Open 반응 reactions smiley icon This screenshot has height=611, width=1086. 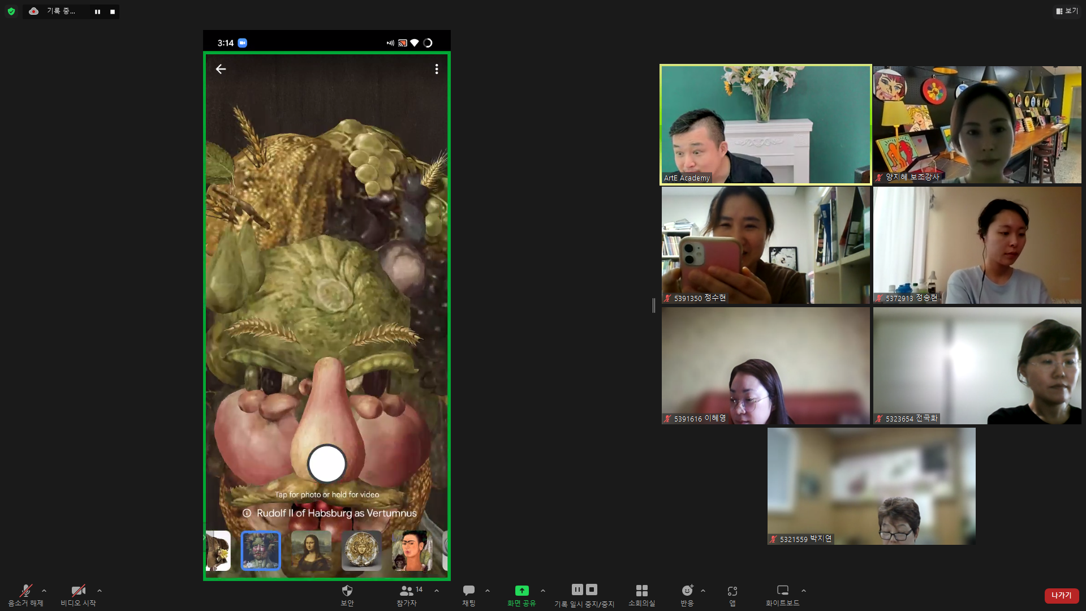tap(687, 591)
